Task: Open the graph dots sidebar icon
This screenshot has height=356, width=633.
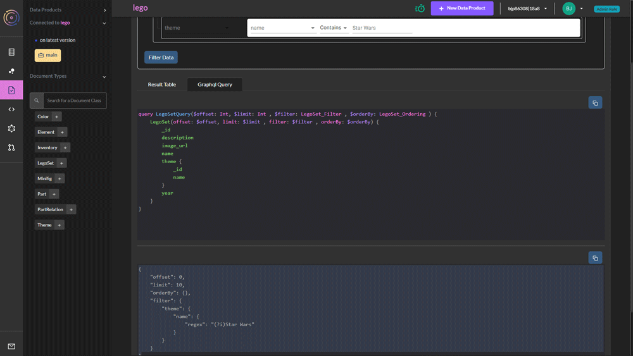Action: click(11, 71)
